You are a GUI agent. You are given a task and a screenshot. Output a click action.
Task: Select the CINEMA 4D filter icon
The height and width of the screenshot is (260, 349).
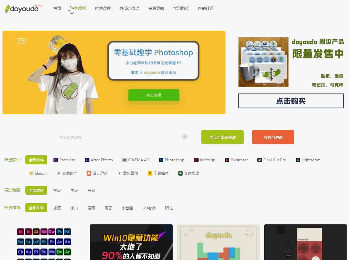coord(124,160)
